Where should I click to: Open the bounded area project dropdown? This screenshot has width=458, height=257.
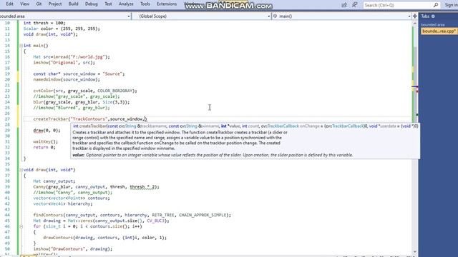tap(65, 16)
